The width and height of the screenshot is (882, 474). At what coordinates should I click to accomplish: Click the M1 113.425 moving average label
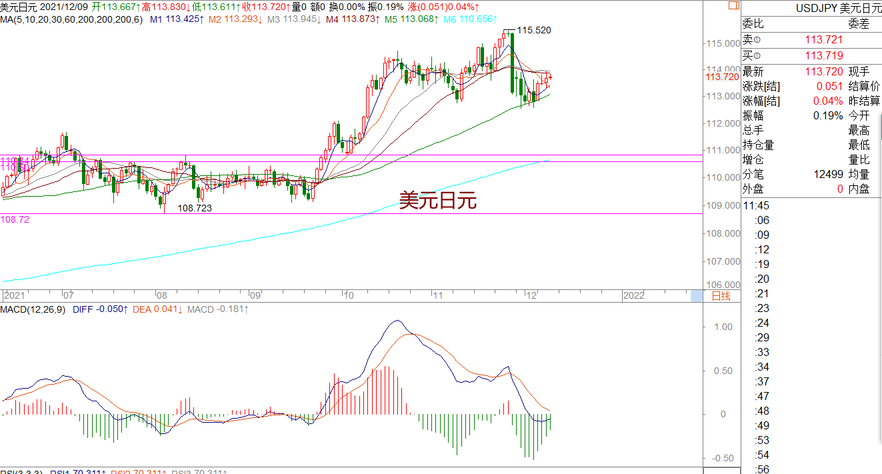tap(177, 19)
